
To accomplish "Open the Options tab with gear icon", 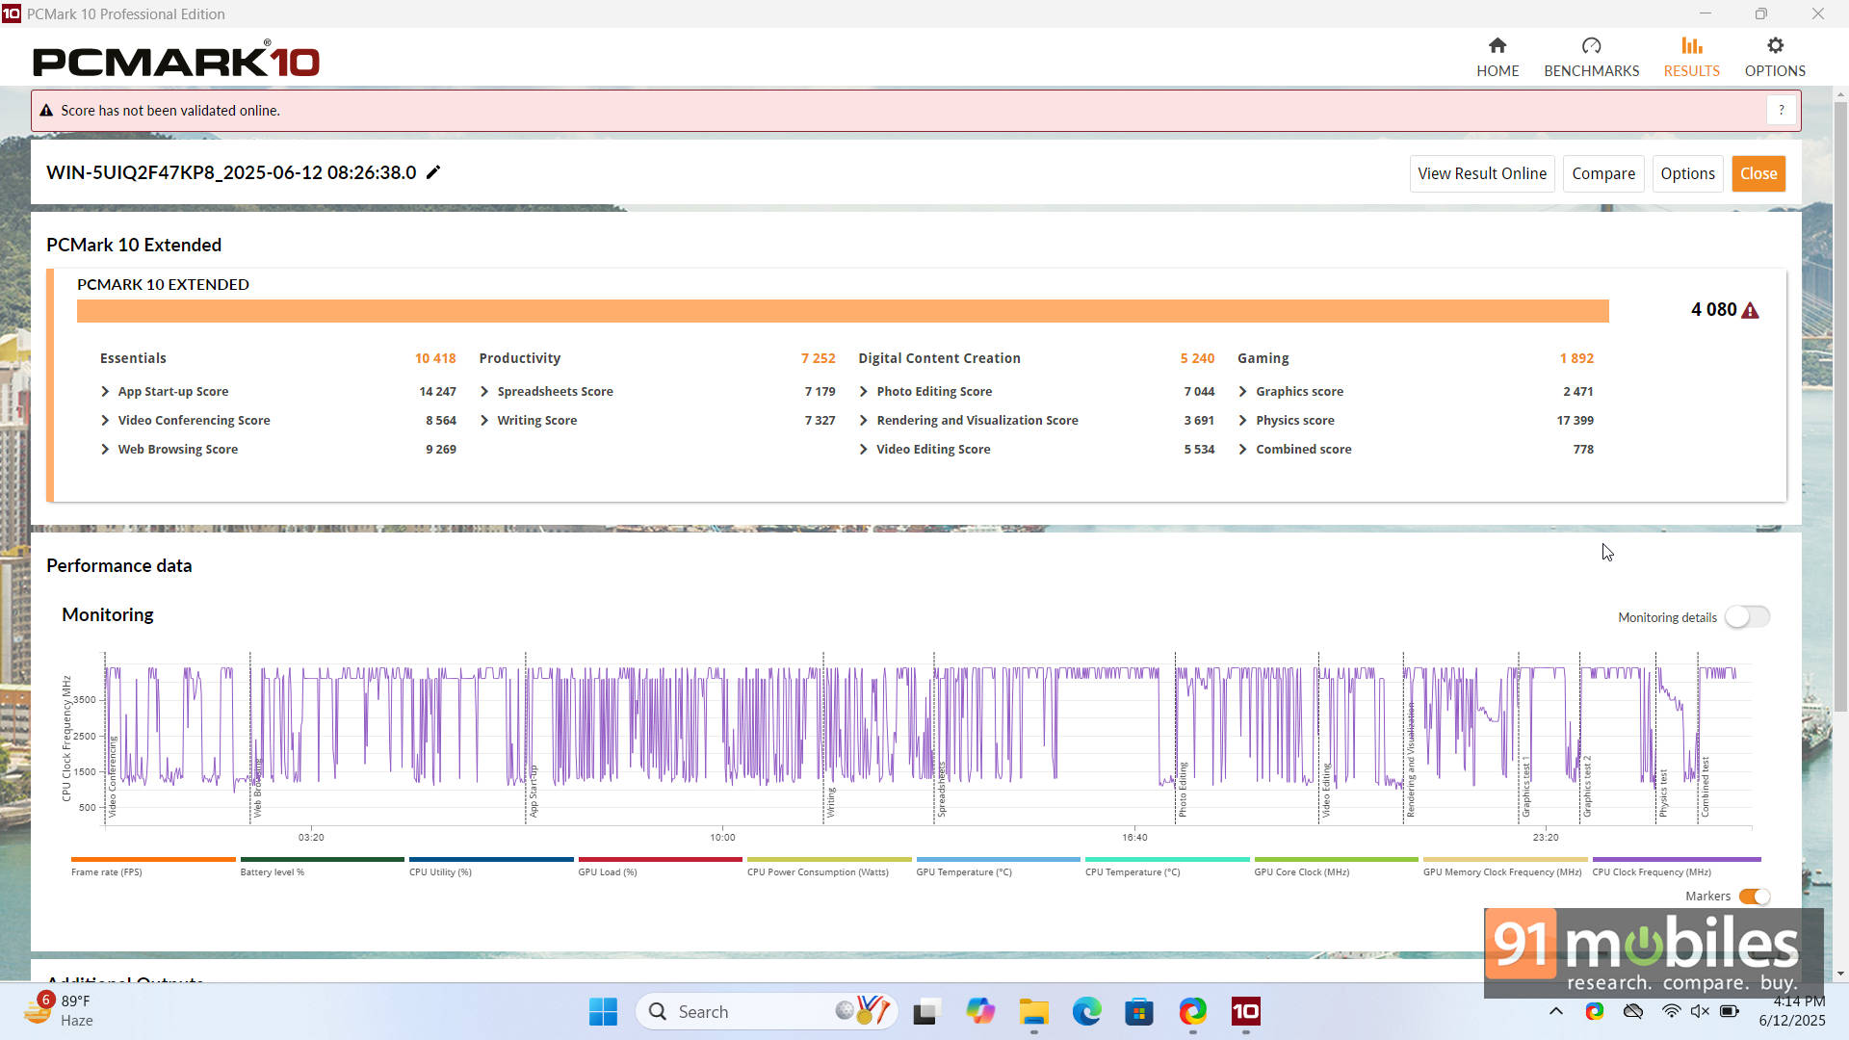I will [1775, 57].
